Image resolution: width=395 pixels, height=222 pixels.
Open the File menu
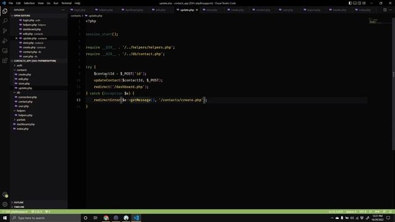pyautogui.click(x=10, y=3)
